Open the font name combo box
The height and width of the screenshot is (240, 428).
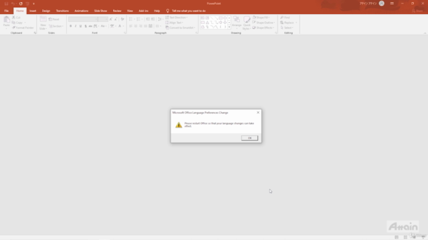pos(83,19)
